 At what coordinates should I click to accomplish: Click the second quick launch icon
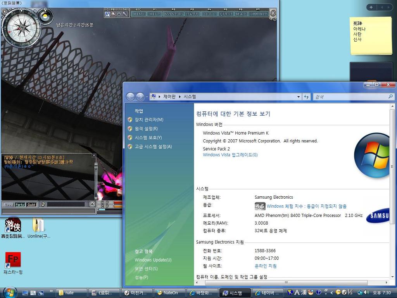click(33, 293)
